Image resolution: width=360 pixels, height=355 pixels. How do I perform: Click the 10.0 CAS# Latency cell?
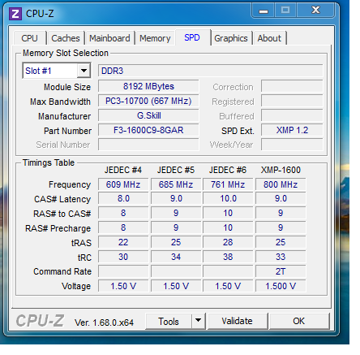click(228, 199)
